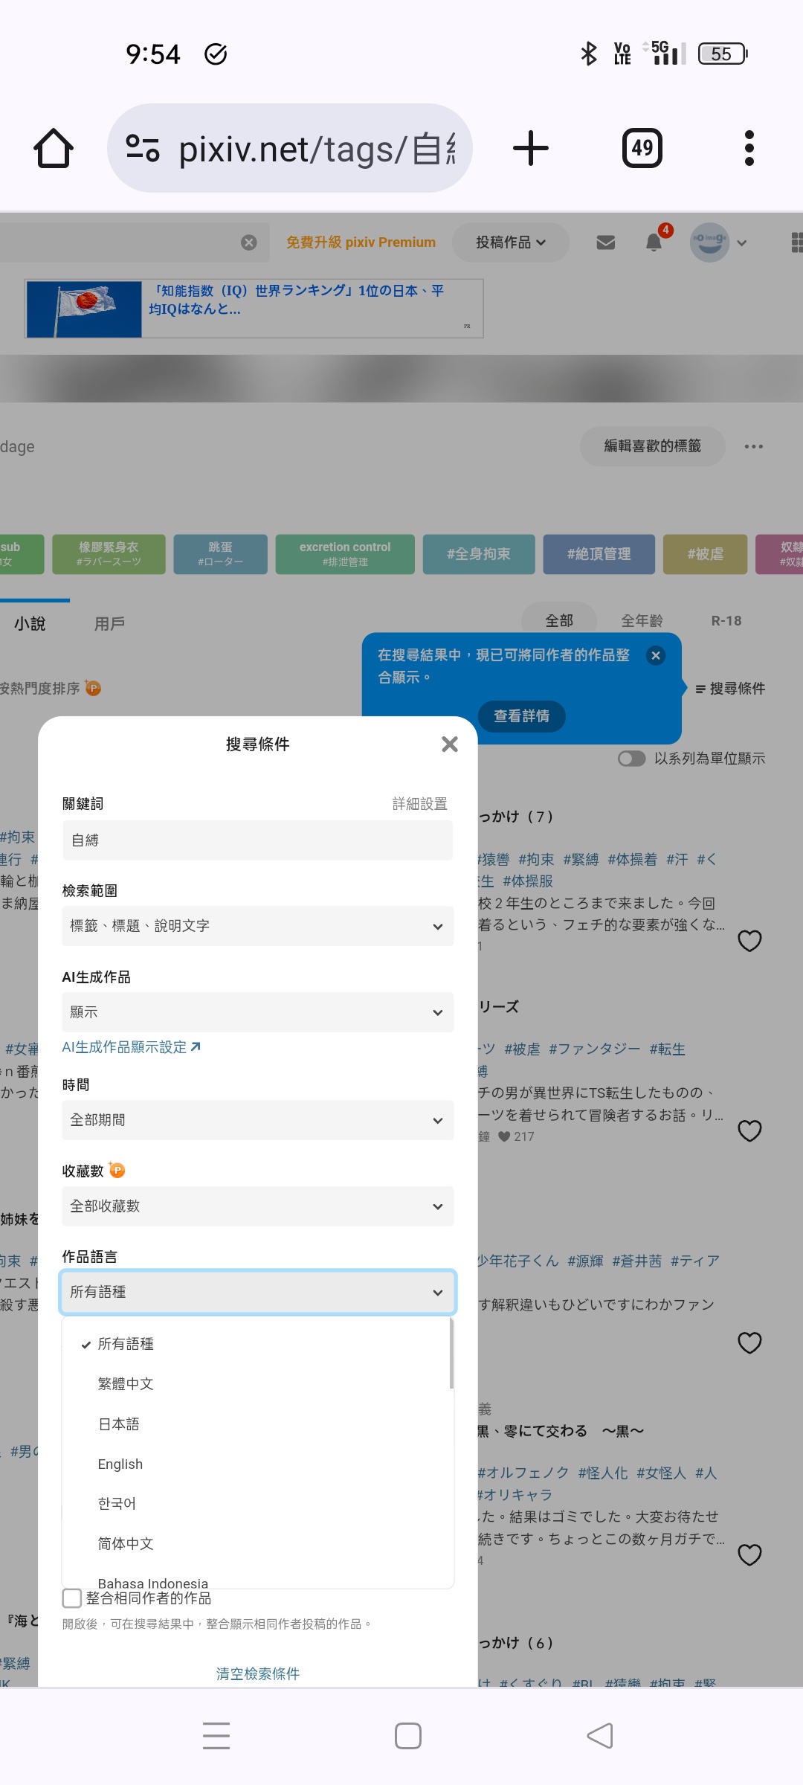Select 所有語種 language option
Screen dimensions: 803x1785
point(257,1344)
